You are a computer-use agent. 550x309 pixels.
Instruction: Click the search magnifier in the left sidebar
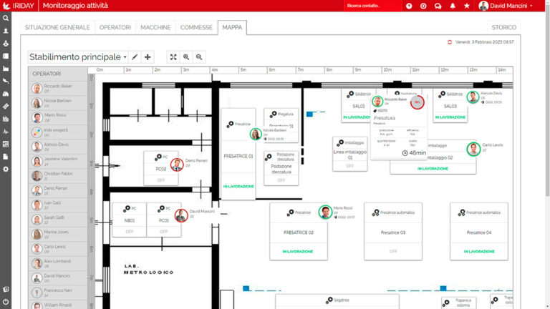[6, 19]
